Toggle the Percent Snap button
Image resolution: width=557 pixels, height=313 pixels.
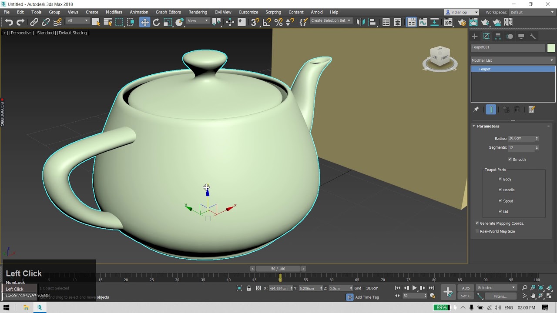[x=278, y=22]
